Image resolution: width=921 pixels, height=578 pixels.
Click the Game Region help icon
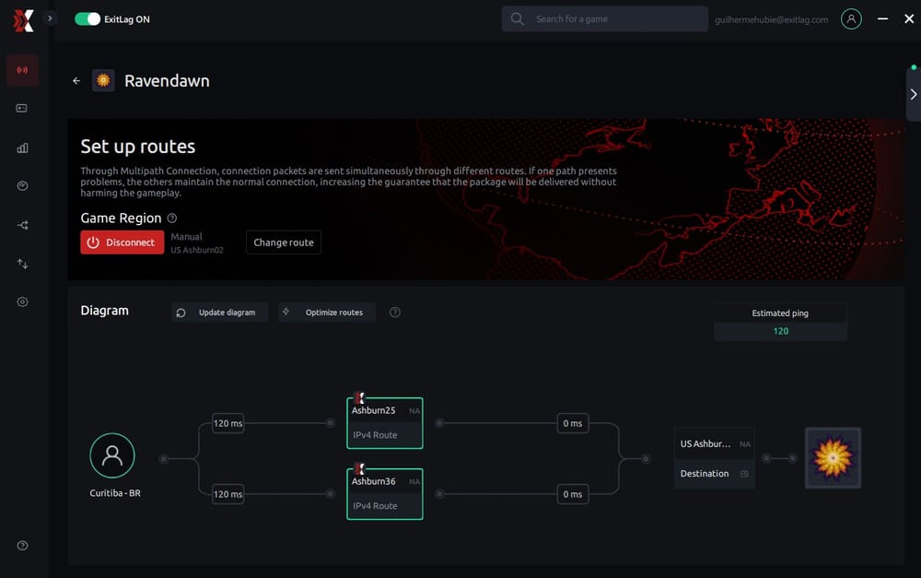click(172, 218)
